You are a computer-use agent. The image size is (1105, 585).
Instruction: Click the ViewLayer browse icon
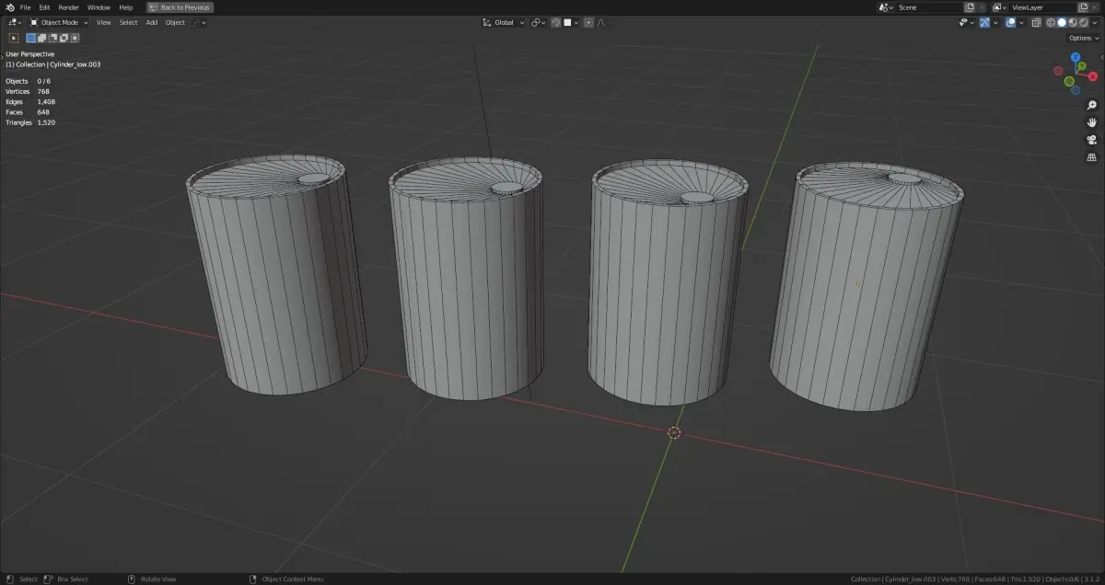pyautogui.click(x=999, y=7)
